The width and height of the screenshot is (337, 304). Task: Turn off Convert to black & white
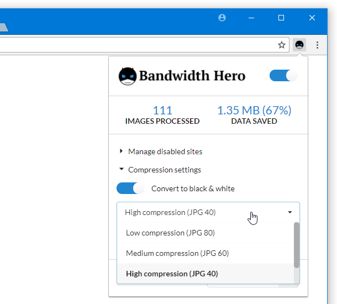pos(130,188)
